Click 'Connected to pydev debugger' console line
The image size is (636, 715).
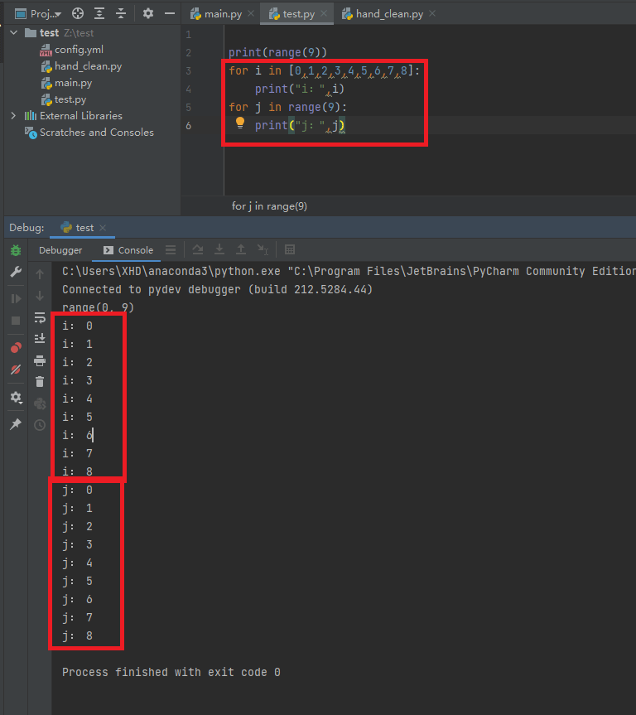pos(217,289)
